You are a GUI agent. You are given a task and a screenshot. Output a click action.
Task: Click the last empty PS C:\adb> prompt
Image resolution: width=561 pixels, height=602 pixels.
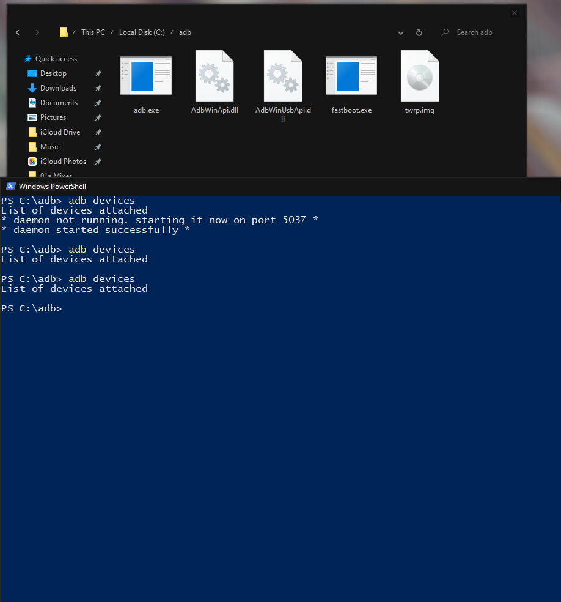[31, 308]
